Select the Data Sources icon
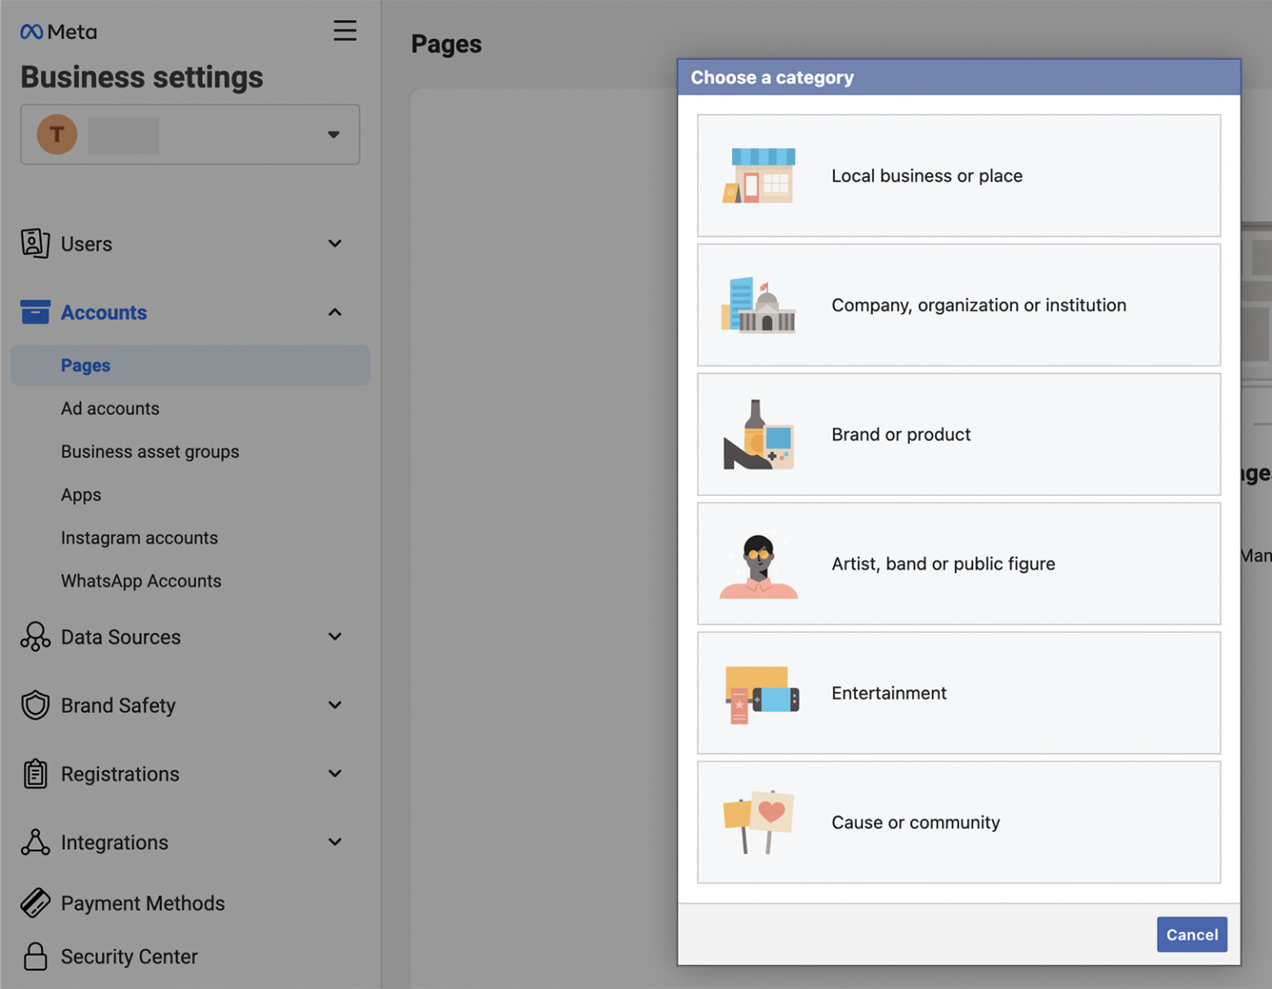The width and height of the screenshot is (1272, 989). click(x=35, y=636)
